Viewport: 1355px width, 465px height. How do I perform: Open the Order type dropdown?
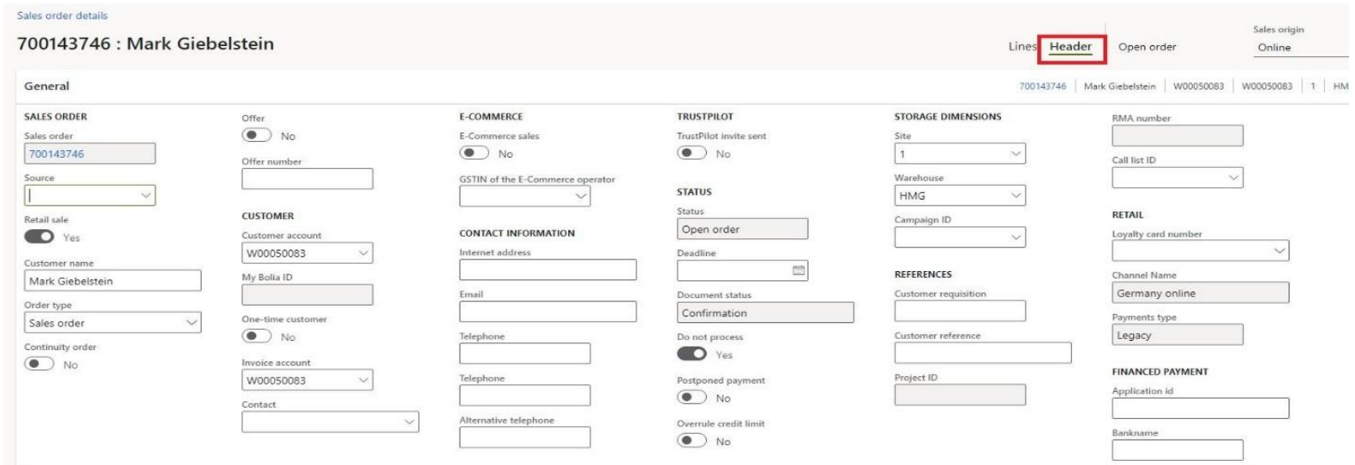192,323
